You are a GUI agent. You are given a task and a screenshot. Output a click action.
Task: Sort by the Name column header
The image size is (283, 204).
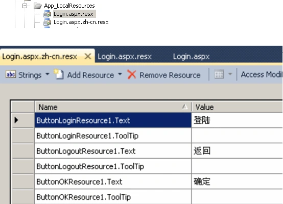113,107
